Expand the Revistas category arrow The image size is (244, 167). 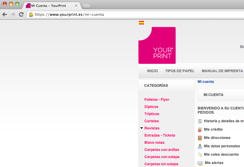pyautogui.click(x=141, y=128)
